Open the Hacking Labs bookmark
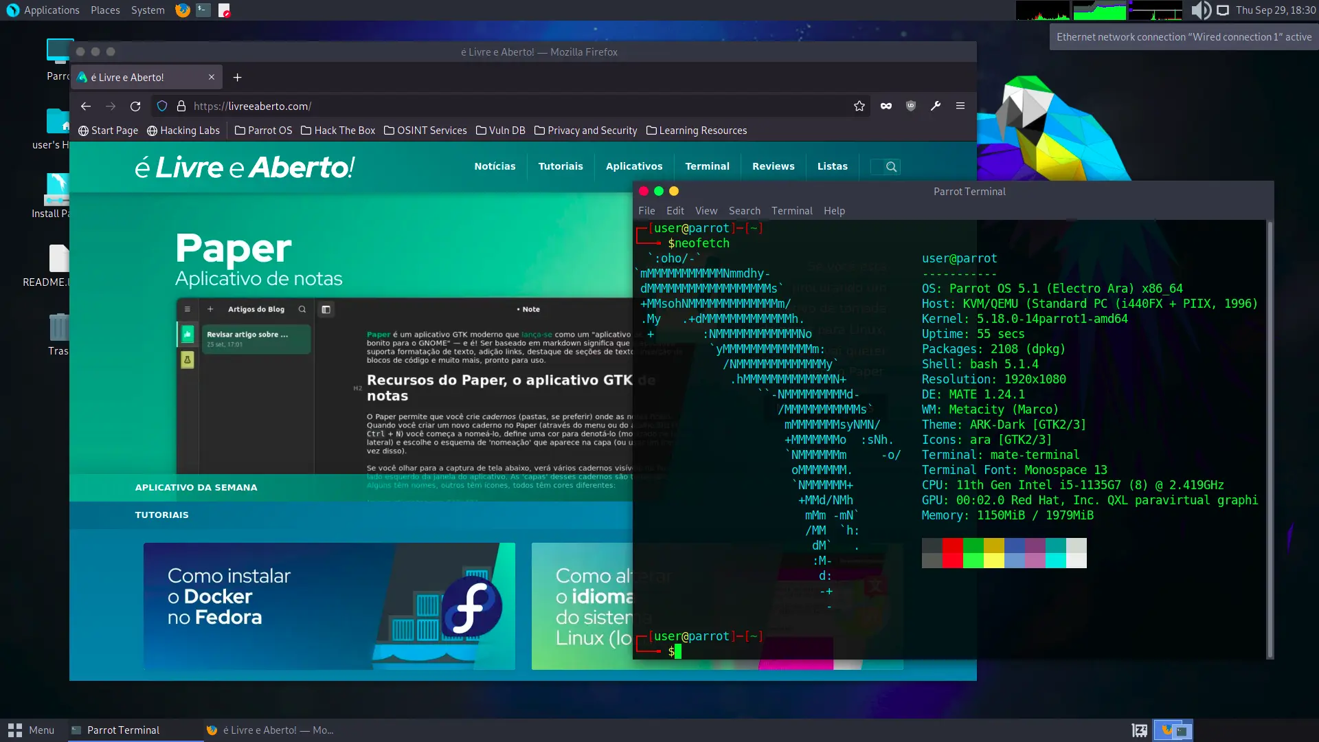 (x=183, y=131)
